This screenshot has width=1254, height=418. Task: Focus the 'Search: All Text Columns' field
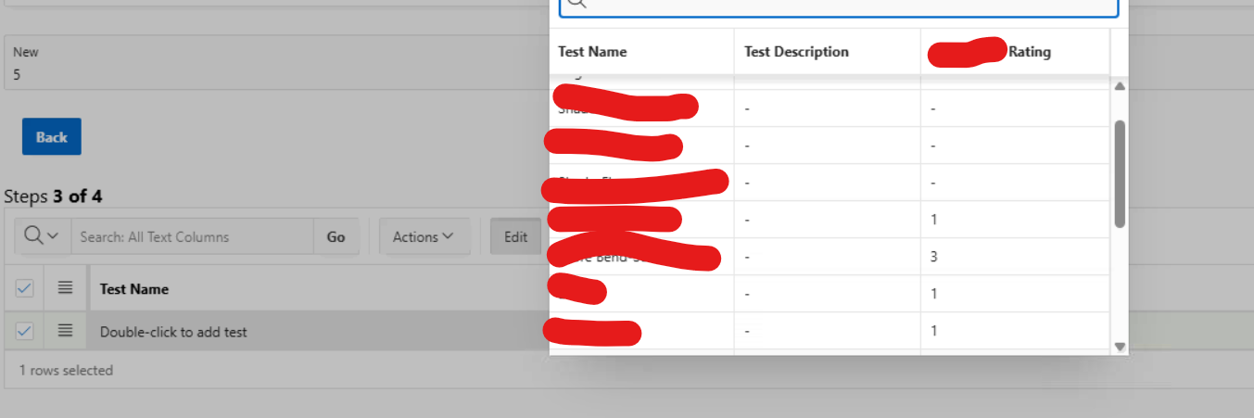(192, 236)
